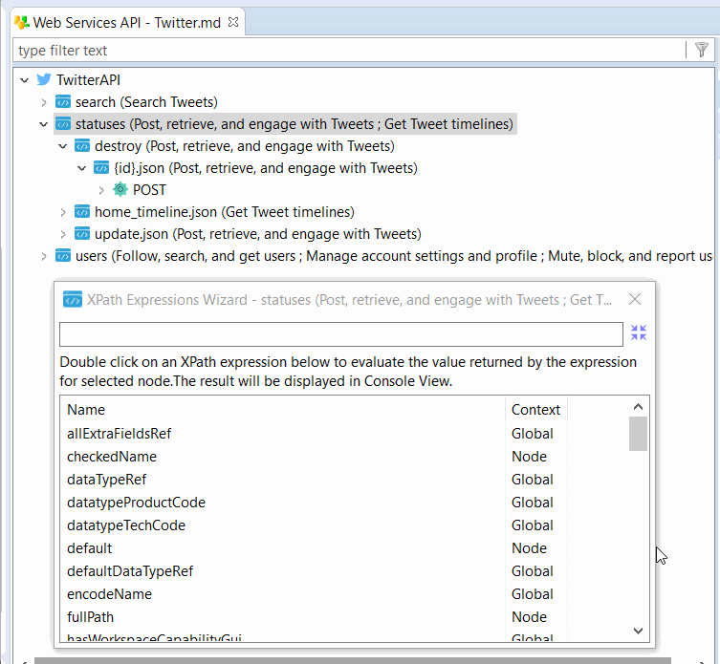The width and height of the screenshot is (720, 664).
Task: Select the users tree item label
Action: coord(394,256)
